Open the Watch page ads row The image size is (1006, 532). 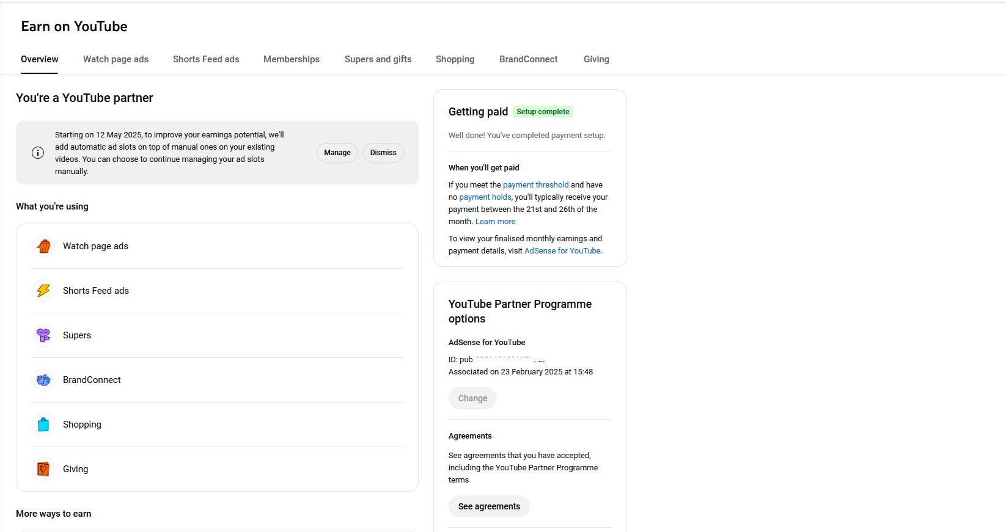pyautogui.click(x=217, y=246)
